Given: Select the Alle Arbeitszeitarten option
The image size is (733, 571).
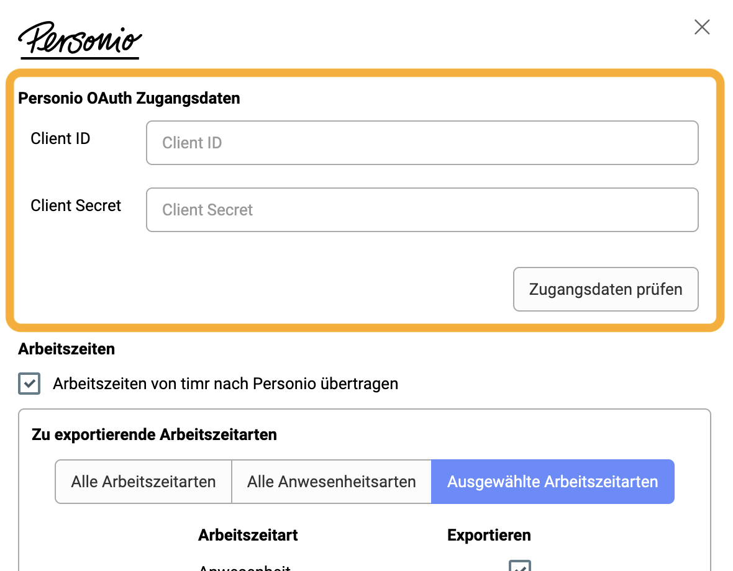Looking at the screenshot, I should (x=143, y=482).
